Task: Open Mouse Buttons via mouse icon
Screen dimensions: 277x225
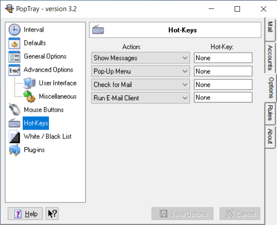Action: pos(15,110)
